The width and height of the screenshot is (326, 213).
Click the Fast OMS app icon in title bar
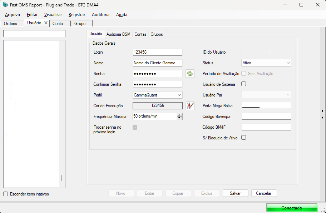5,5
